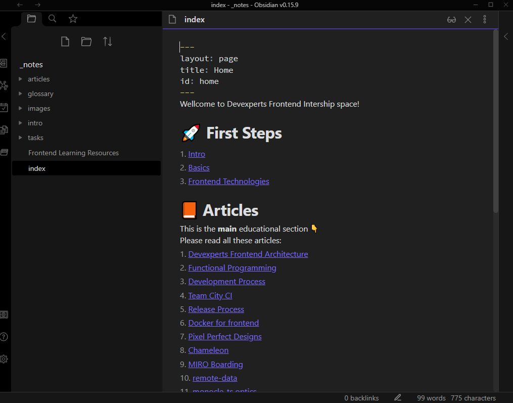
Task: Open the daily note calendar icon
Action: point(4,107)
